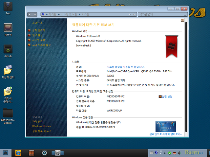Click the 64비트 운영 체제 value
Screen dimensions: 210x157
click(116, 80)
